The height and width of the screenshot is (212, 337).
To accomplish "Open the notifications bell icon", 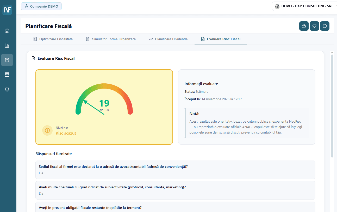I will 7,89.
